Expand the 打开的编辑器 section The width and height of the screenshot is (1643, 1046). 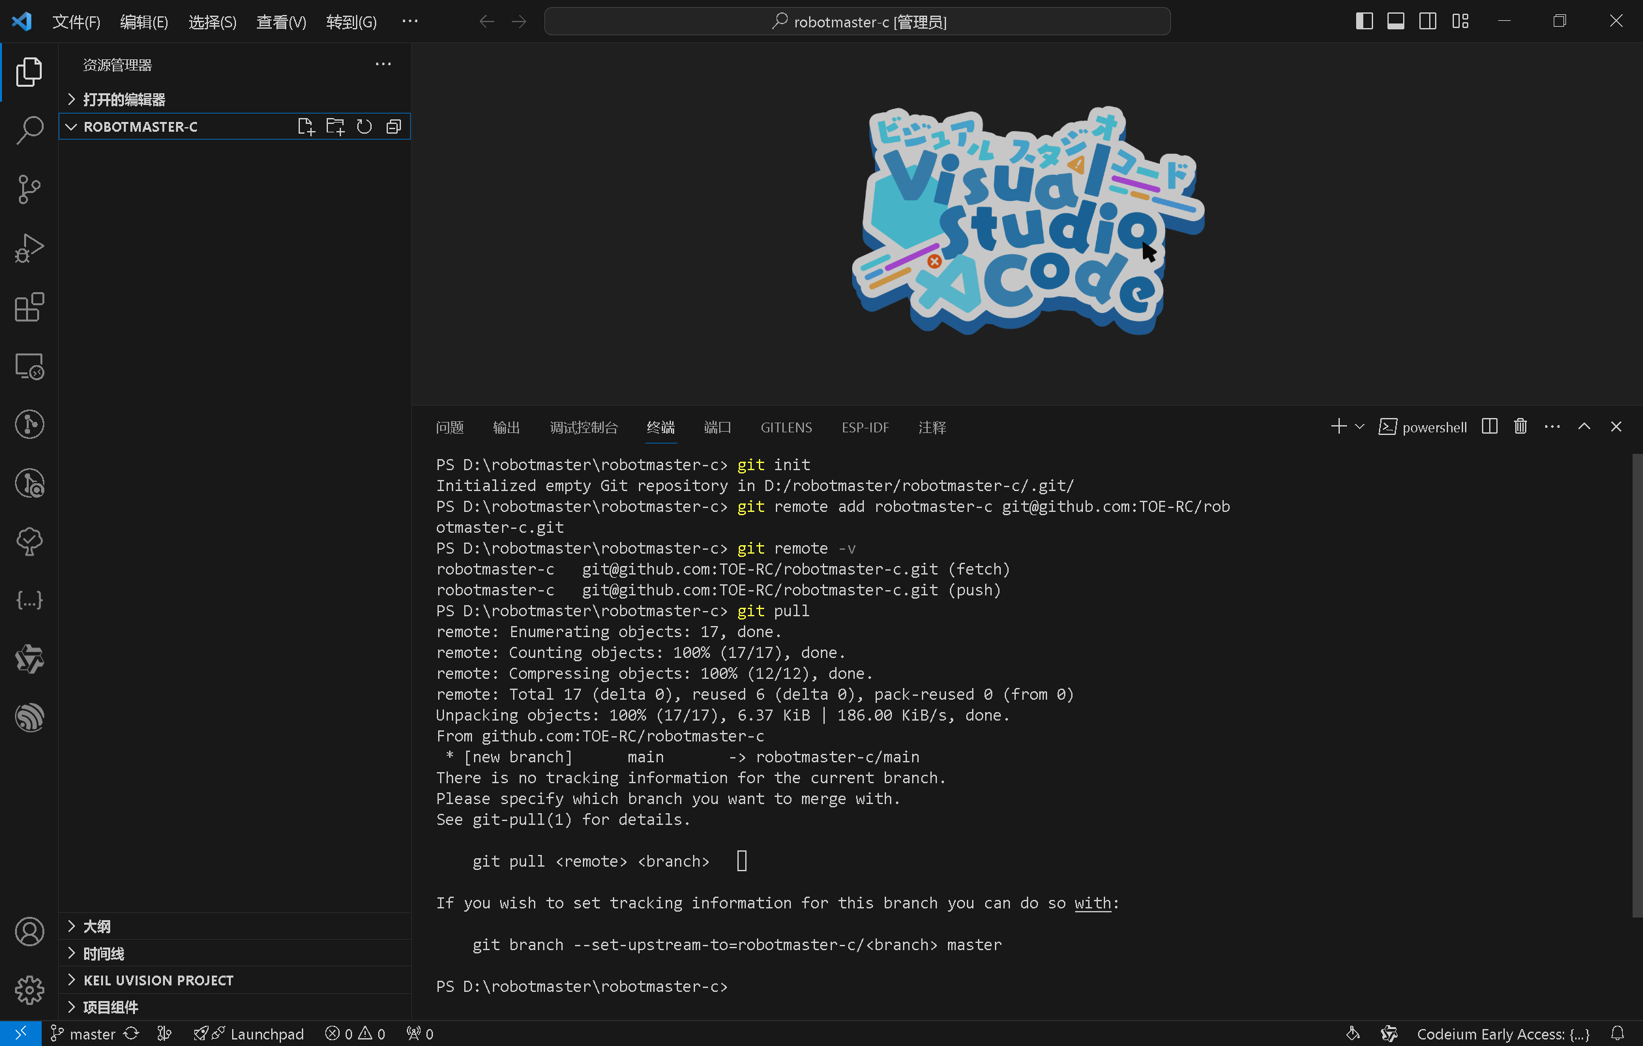click(235, 100)
